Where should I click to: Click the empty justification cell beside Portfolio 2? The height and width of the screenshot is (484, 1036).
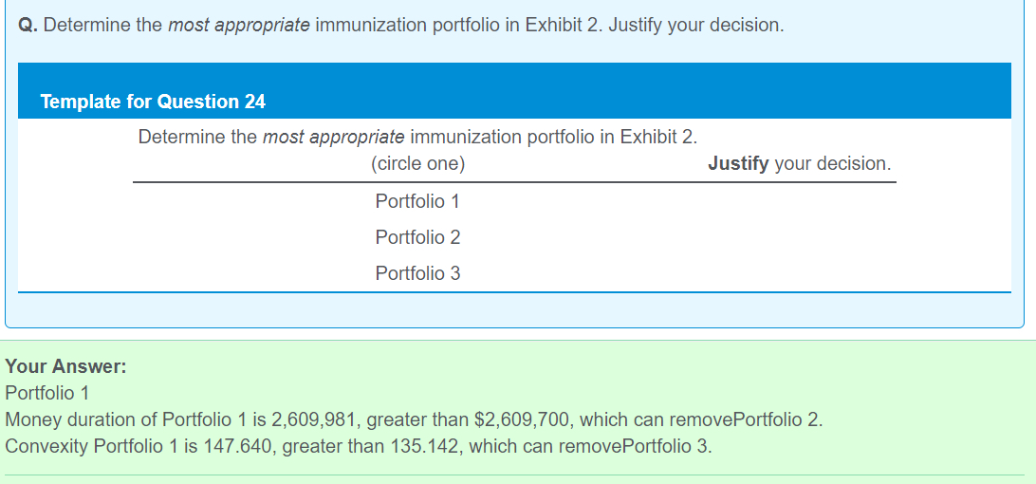pos(799,237)
